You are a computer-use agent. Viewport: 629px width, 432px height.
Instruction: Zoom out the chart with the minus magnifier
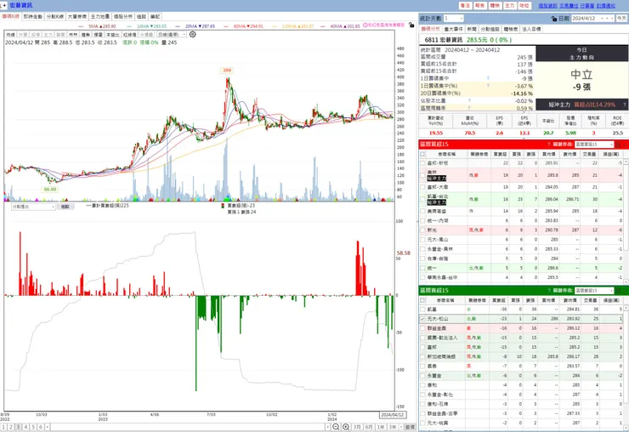tap(336, 427)
